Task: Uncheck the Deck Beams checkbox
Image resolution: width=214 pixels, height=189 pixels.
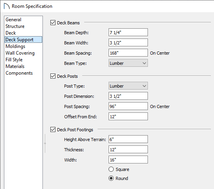Action: click(53, 23)
